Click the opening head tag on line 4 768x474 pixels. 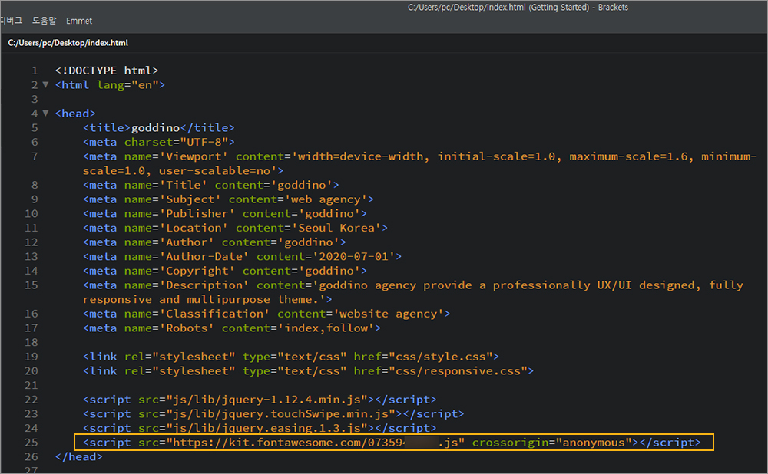75,113
